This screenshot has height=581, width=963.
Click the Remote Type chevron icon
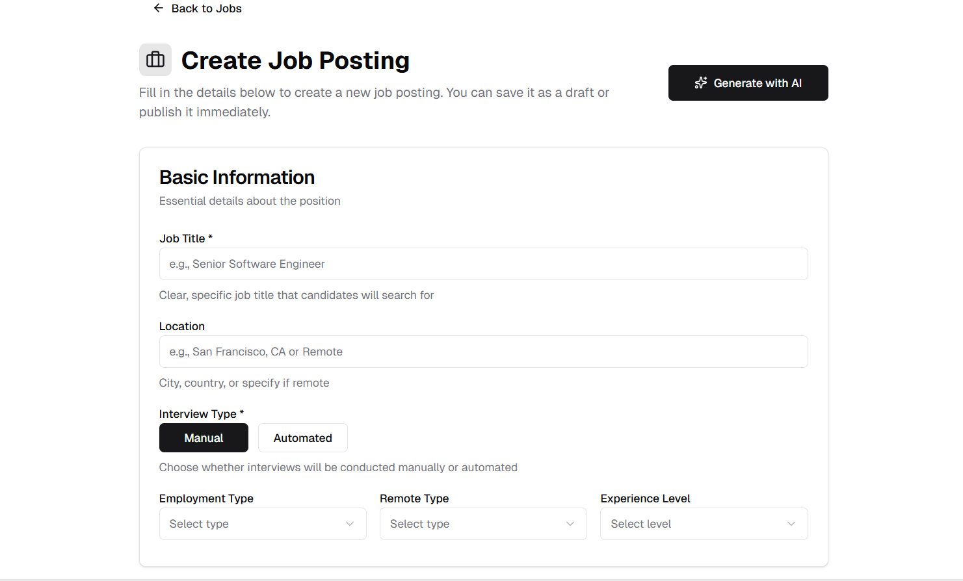click(x=570, y=523)
